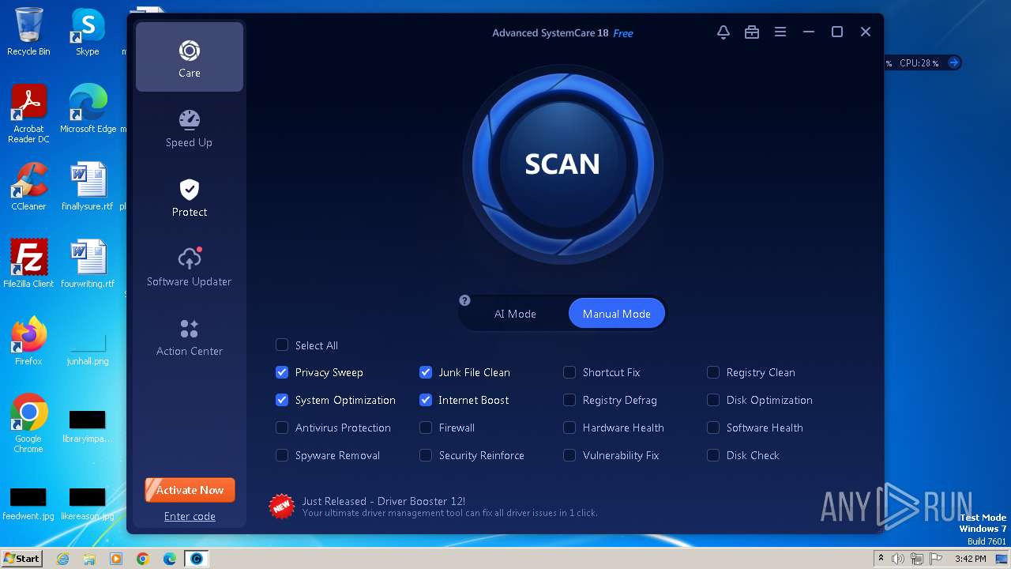Image resolution: width=1011 pixels, height=569 pixels.
Task: Click the notification bell icon
Action: click(723, 32)
